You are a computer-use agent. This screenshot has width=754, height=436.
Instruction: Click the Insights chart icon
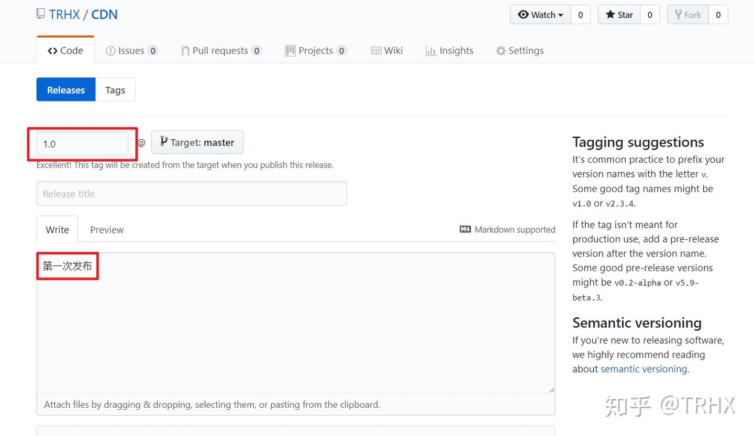pyautogui.click(x=430, y=50)
